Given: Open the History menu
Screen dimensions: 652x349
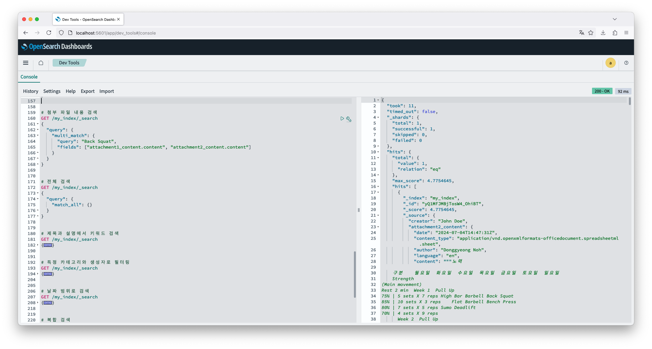Looking at the screenshot, I should [x=30, y=91].
